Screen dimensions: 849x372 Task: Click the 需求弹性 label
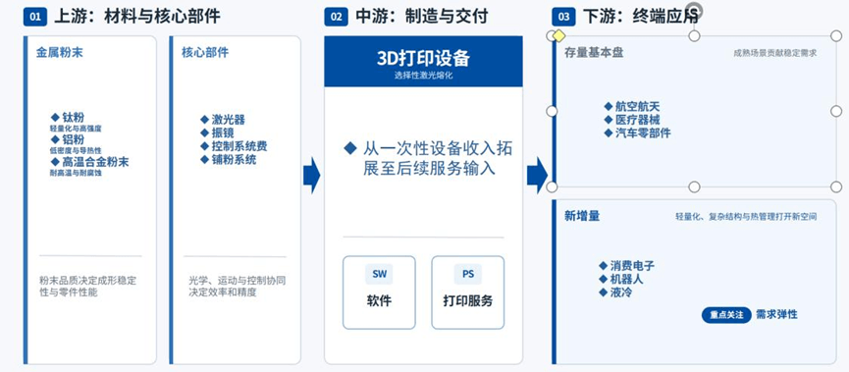click(776, 315)
